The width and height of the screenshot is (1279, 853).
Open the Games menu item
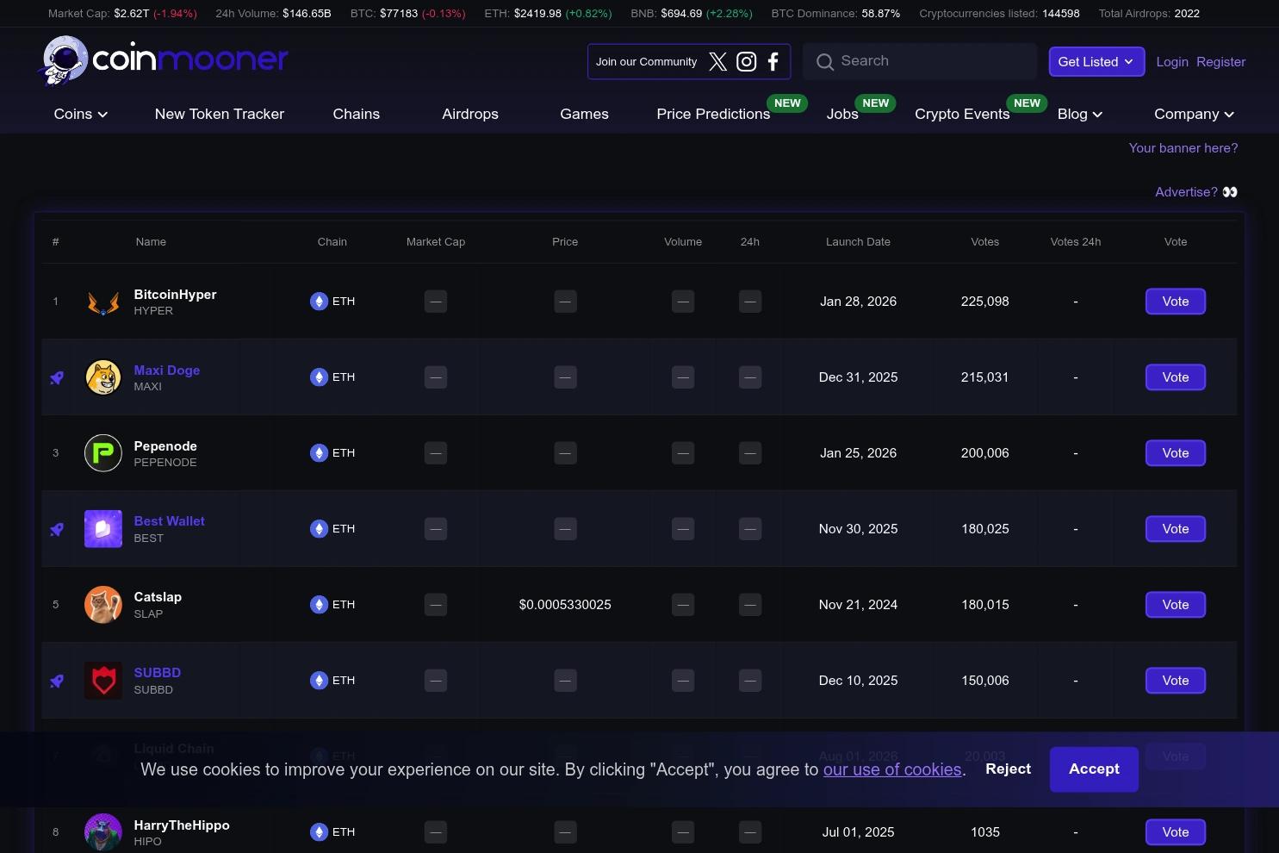[x=584, y=114]
